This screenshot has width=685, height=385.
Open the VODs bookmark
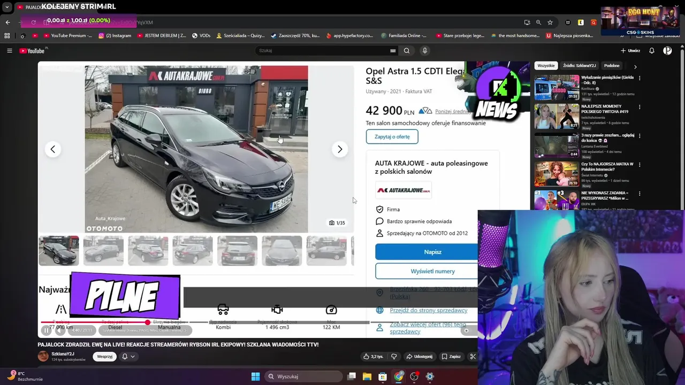click(201, 36)
